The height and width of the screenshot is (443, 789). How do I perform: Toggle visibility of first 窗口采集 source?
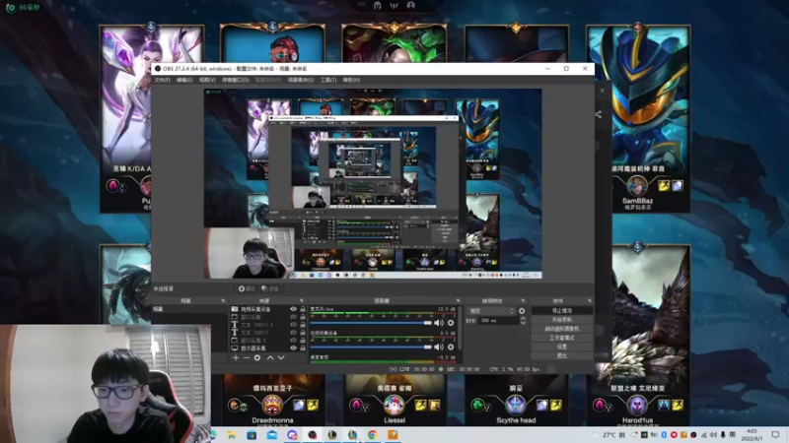tap(293, 317)
